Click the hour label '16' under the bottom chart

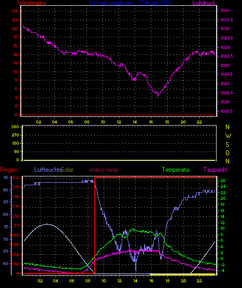coord(151,281)
